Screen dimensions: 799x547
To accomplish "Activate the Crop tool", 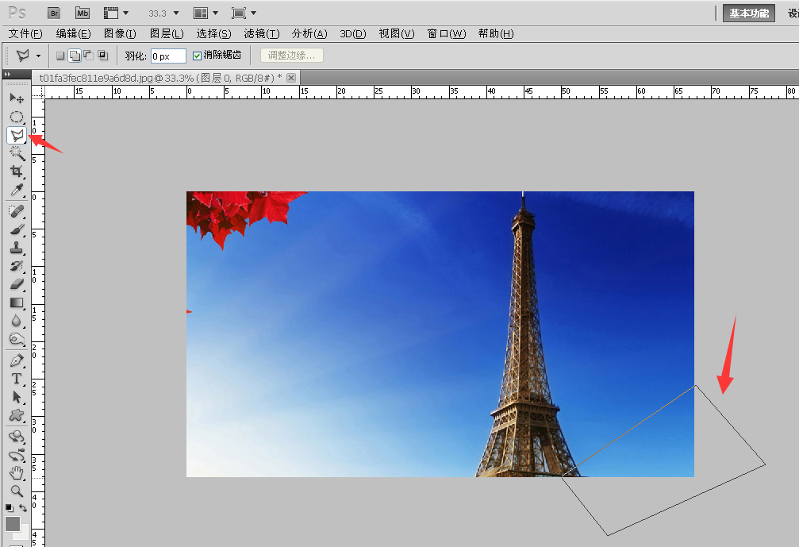I will point(16,171).
